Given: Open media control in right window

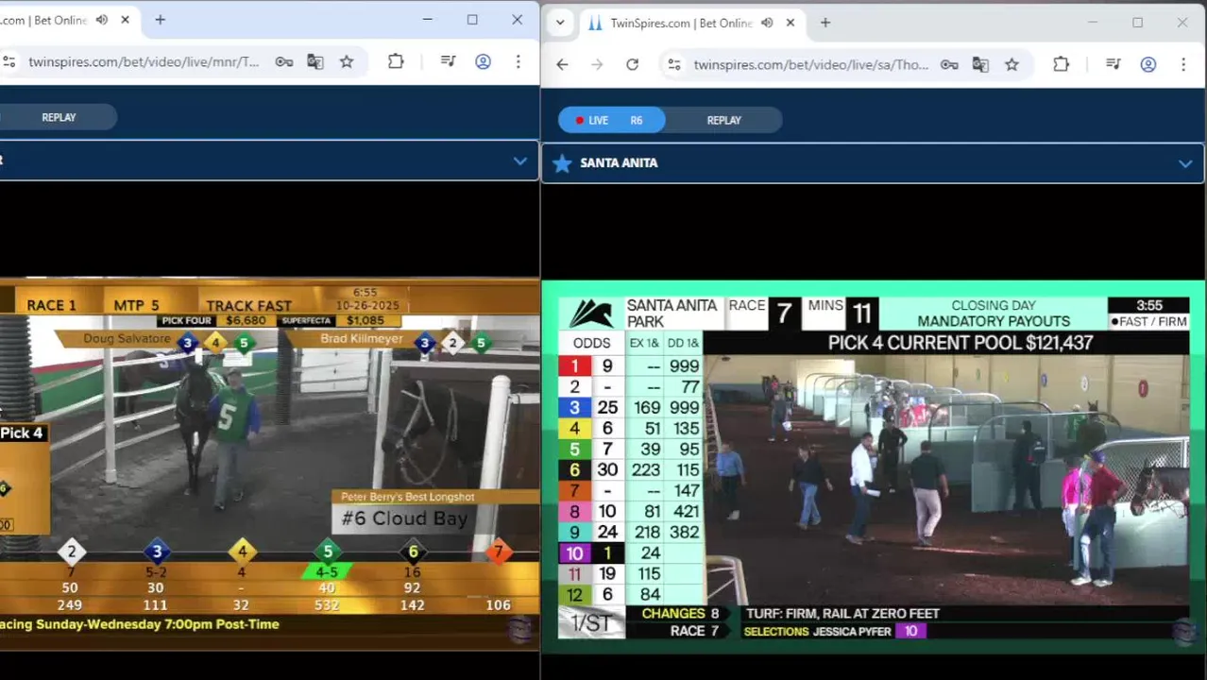Looking at the screenshot, I should pos(1113,65).
